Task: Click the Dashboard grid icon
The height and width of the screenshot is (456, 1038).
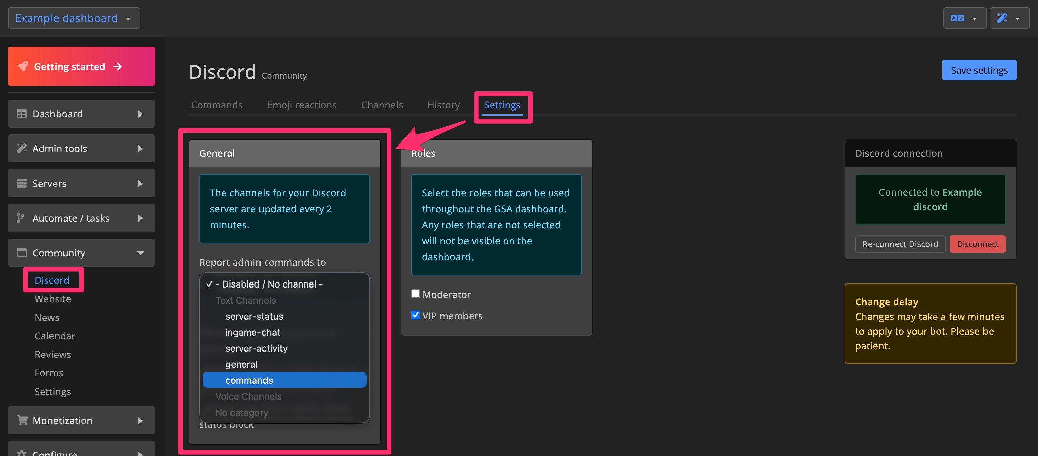Action: 22,114
